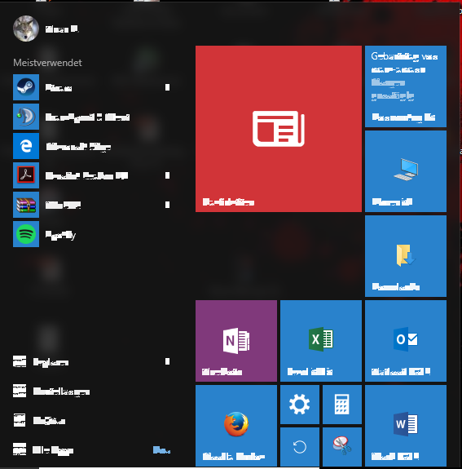Launch the Excel tile

[x=321, y=341]
